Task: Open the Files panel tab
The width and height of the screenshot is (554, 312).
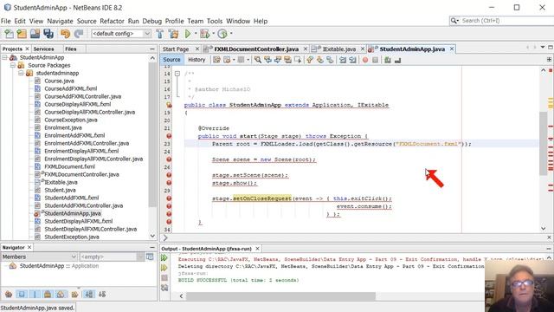Action: click(x=71, y=49)
